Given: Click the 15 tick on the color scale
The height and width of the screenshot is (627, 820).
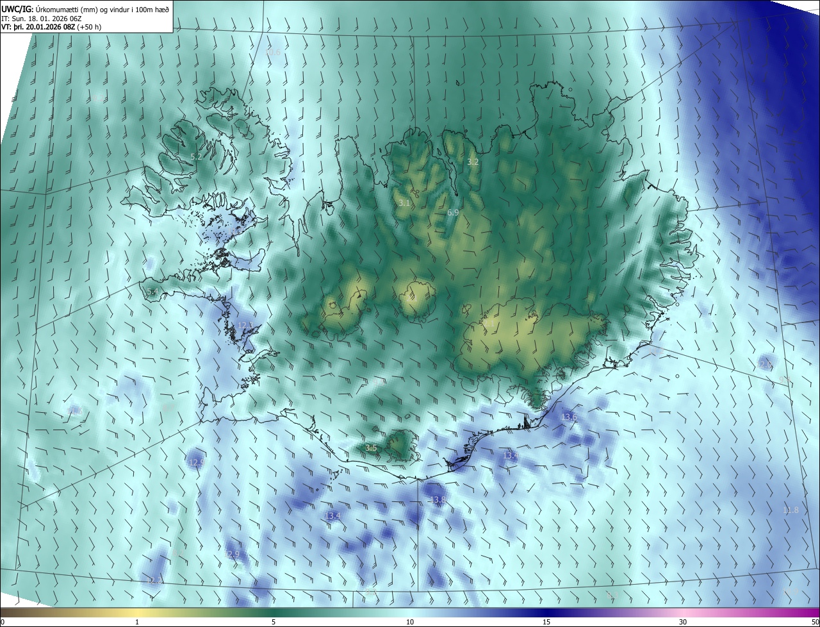Looking at the screenshot, I should [x=546, y=622].
